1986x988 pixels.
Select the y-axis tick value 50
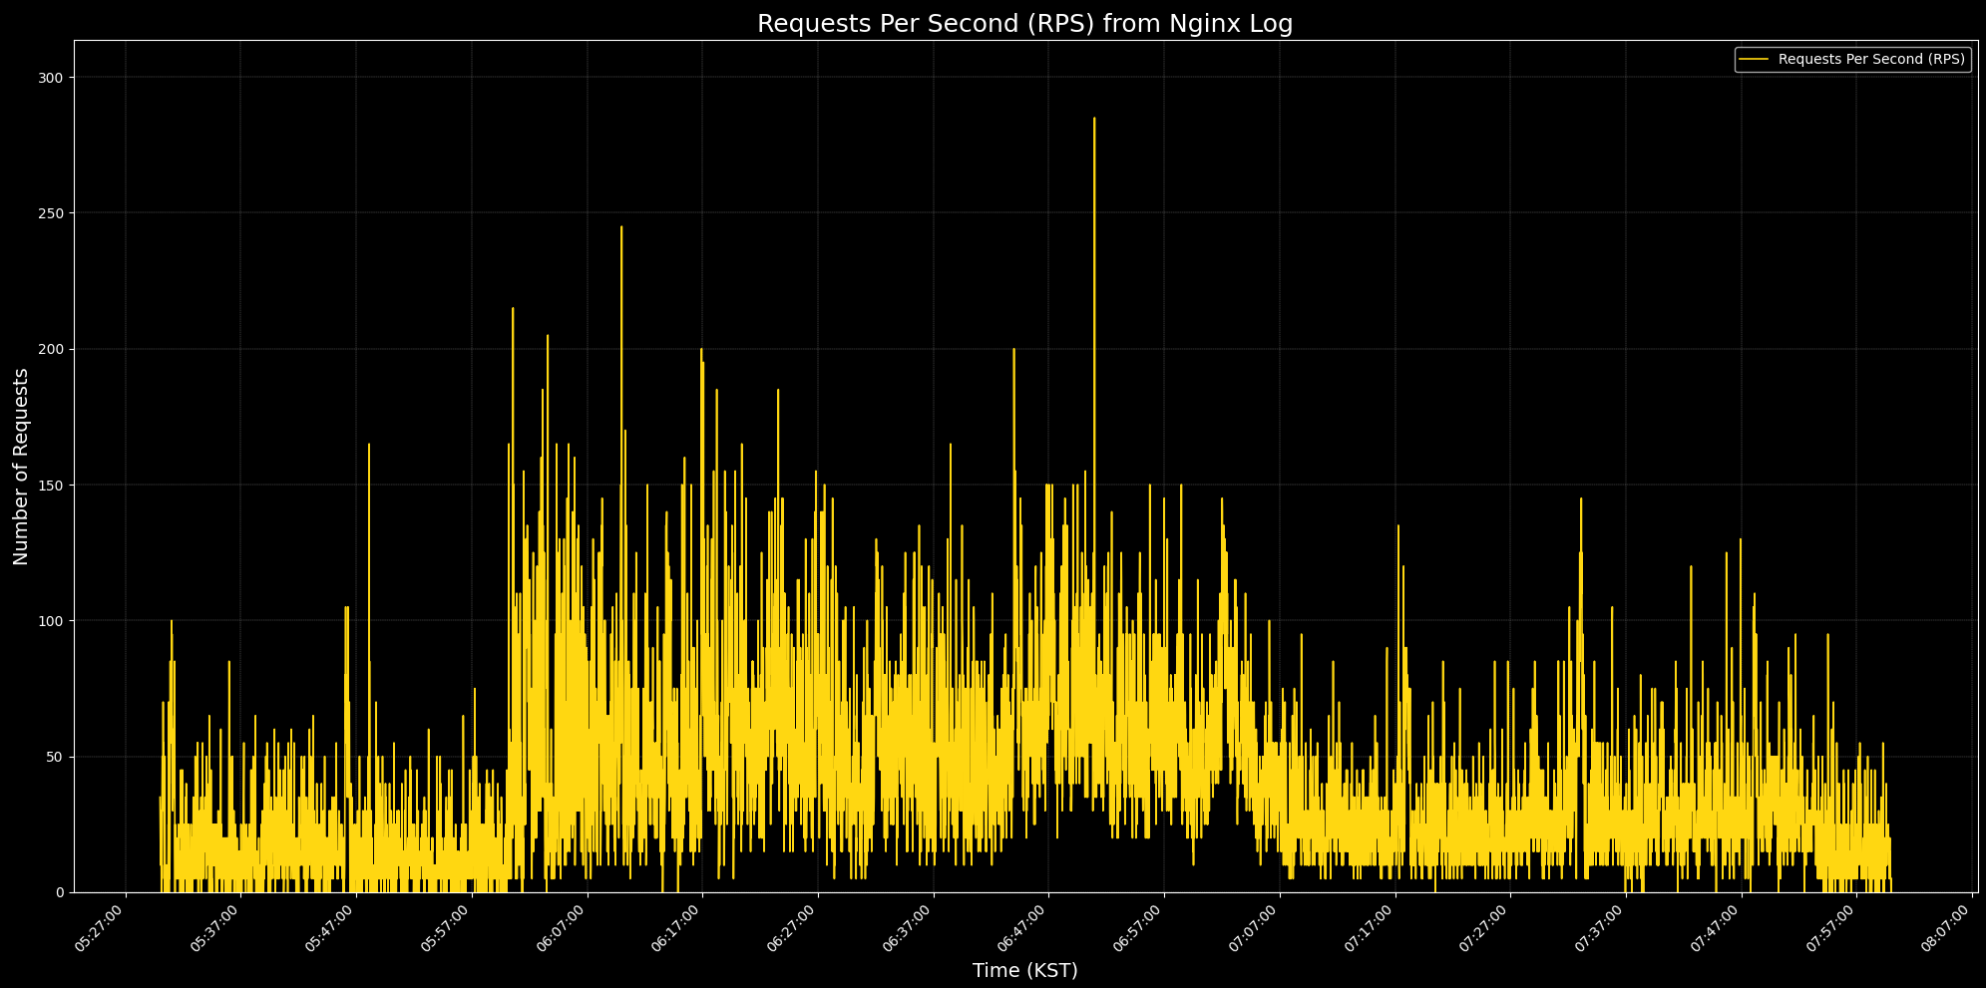[55, 757]
